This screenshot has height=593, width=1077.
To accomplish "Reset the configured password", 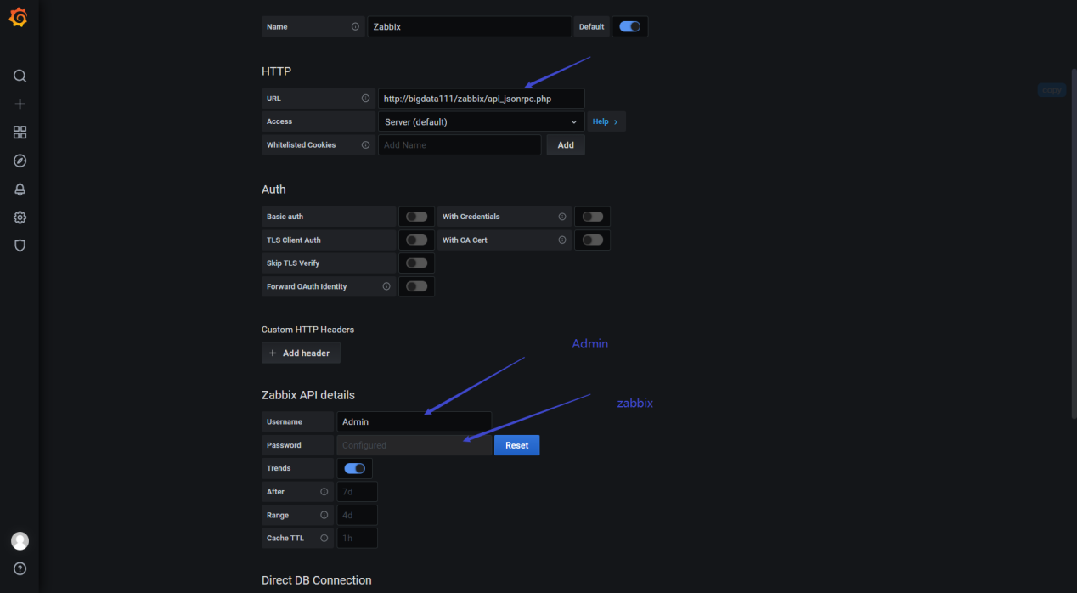I will point(516,445).
